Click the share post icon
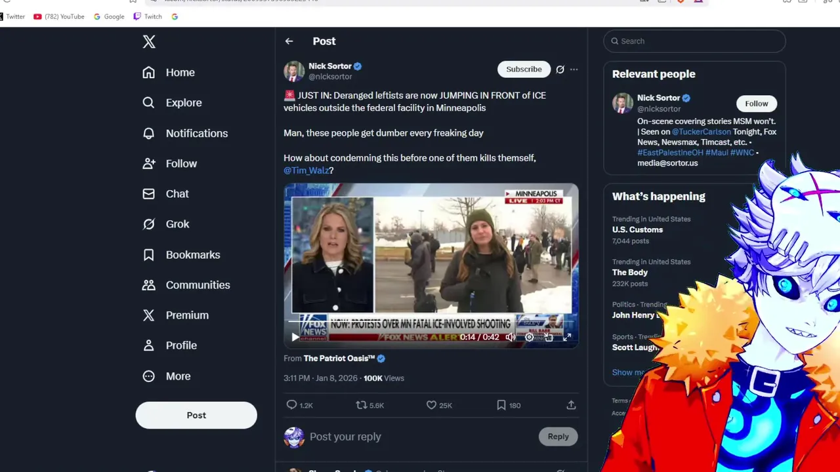Screen dimensions: 840x472 click(571, 405)
